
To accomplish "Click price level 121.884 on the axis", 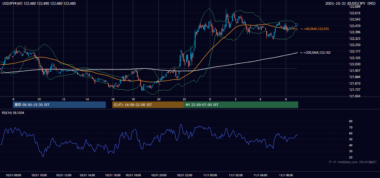I will tap(355, 77).
